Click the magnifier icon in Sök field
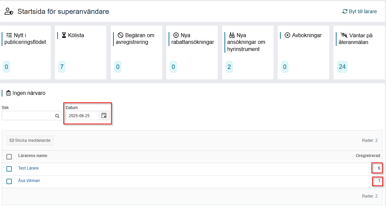This screenshot has width=386, height=206. [x=57, y=116]
